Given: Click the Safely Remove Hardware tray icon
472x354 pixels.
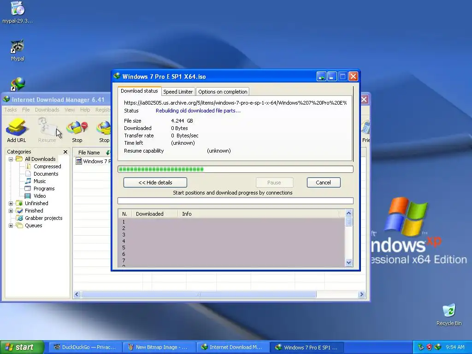Looking at the screenshot, I should point(421,347).
